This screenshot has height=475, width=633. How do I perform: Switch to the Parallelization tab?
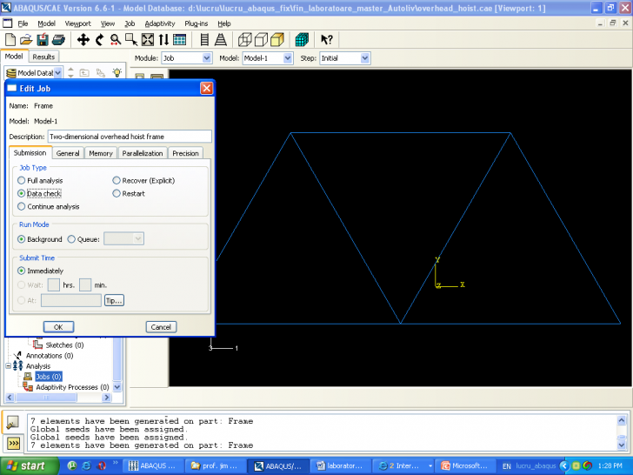[x=143, y=153]
